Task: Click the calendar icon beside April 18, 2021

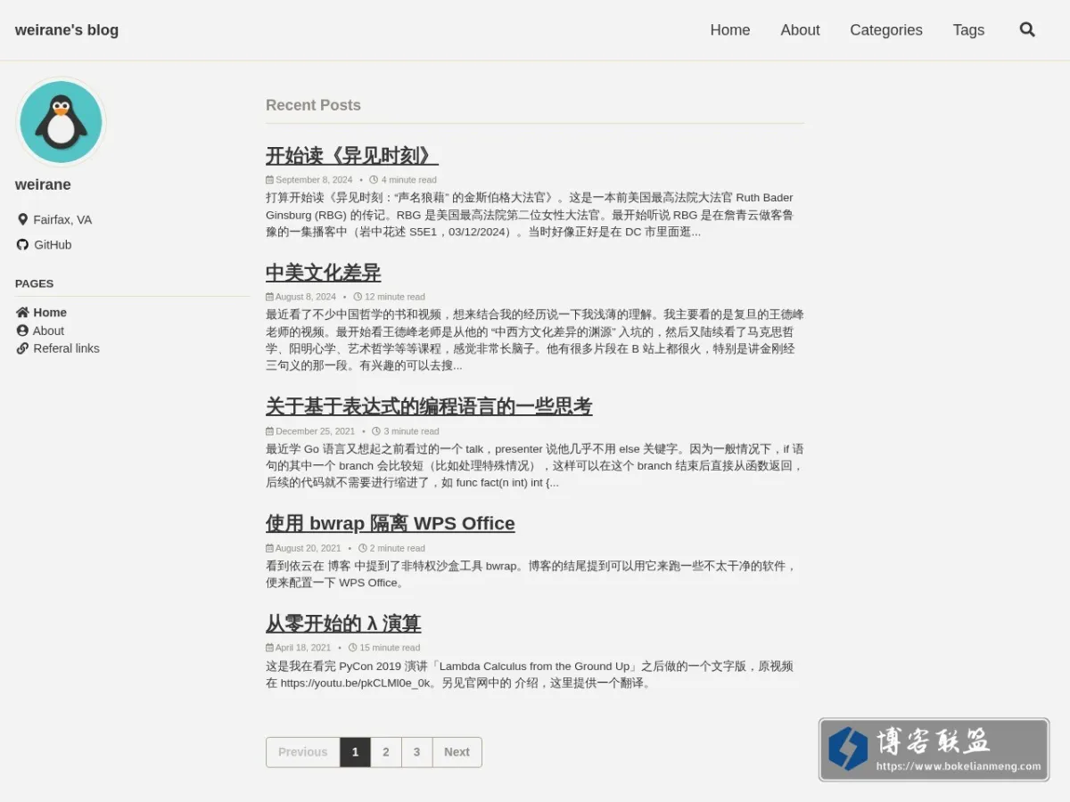Action: click(270, 648)
